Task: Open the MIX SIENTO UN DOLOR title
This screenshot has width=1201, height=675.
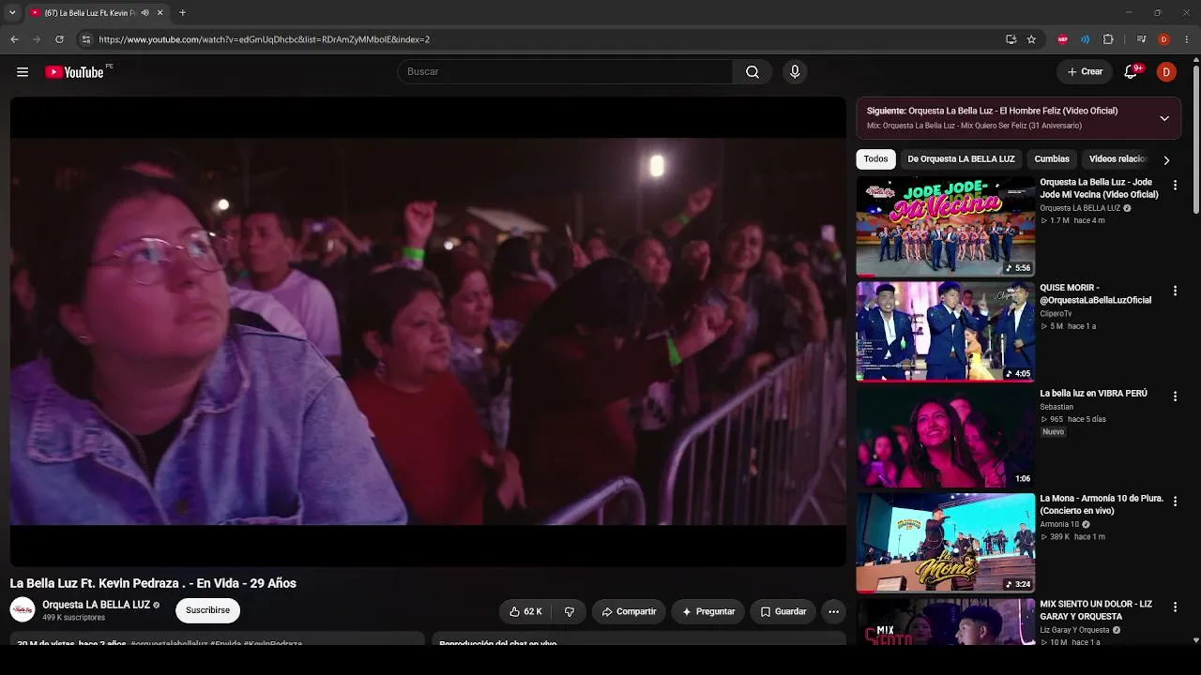Action: (1096, 610)
